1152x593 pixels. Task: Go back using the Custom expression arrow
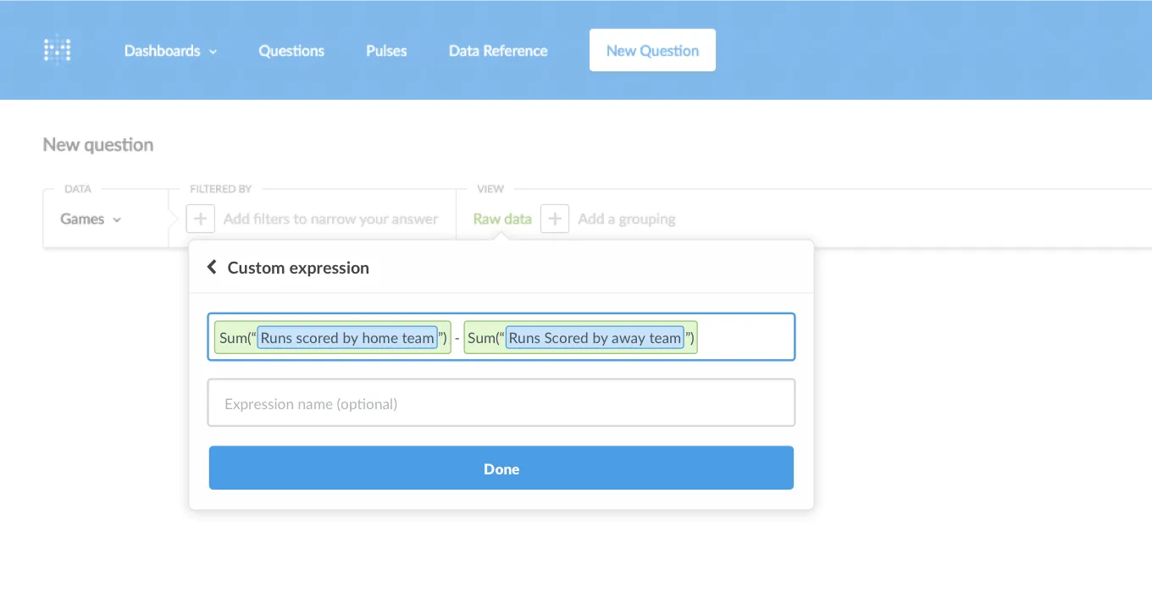coord(212,268)
